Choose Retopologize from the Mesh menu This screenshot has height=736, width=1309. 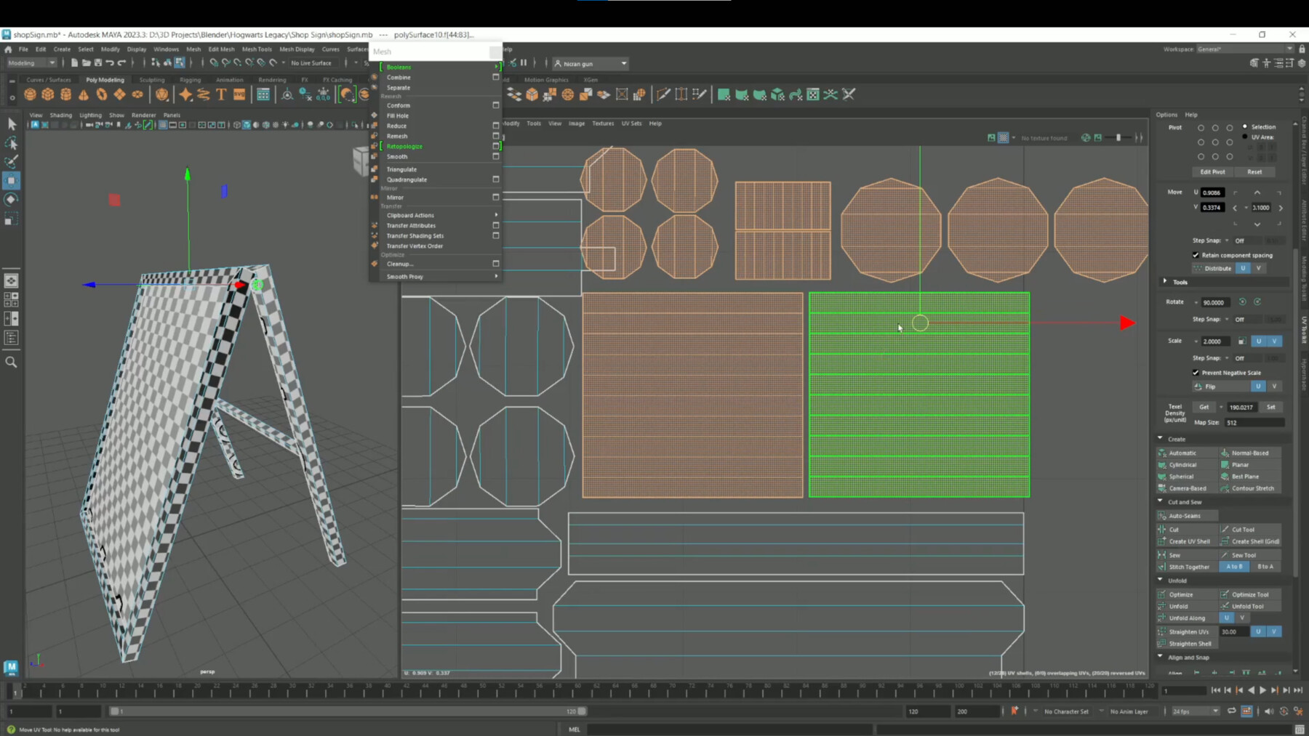(x=404, y=147)
